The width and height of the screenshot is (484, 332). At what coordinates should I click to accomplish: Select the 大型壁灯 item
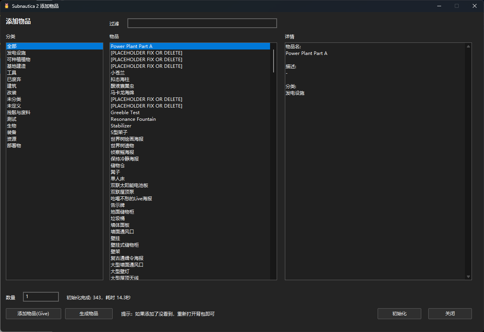point(190,271)
